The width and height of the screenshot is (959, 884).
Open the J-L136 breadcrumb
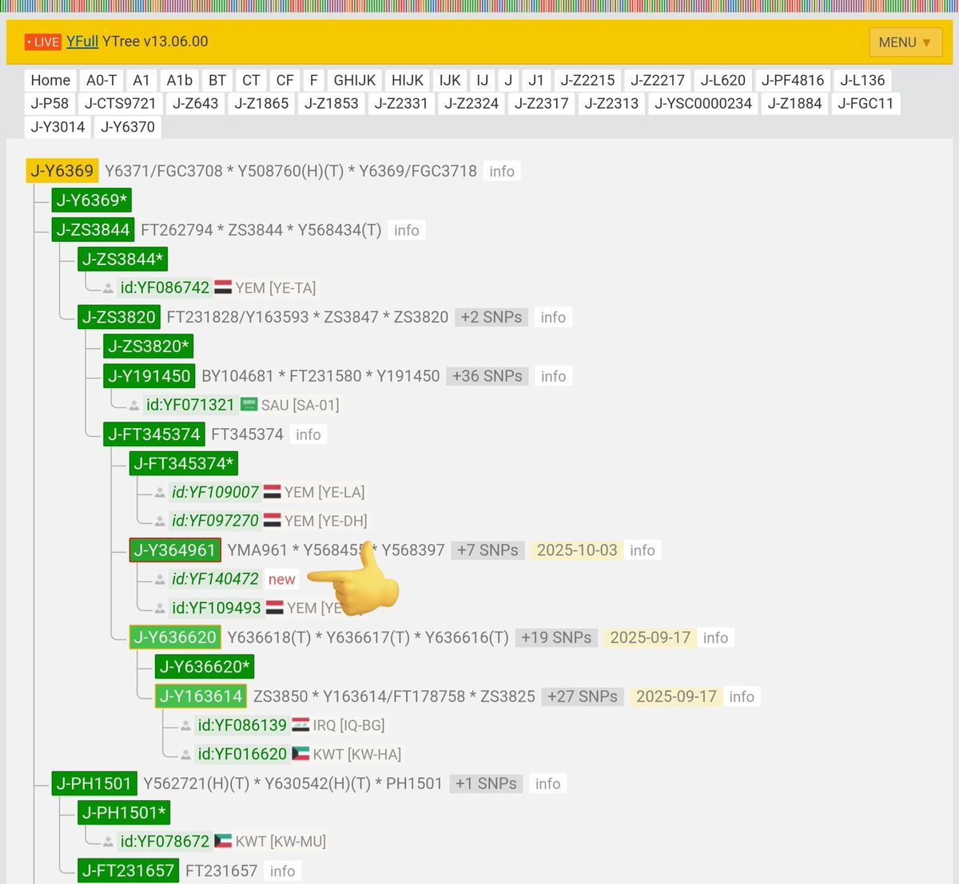click(862, 80)
